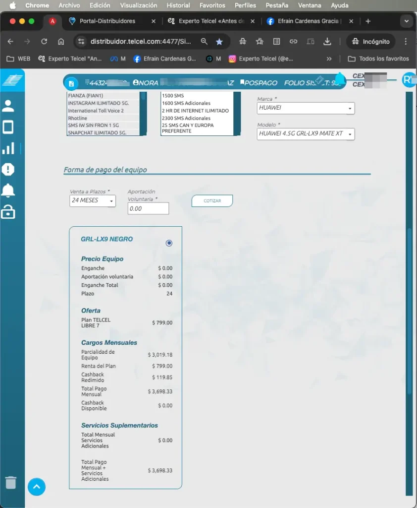Open the Edición menu
Image resolution: width=417 pixels, height=508 pixels.
(100, 5)
